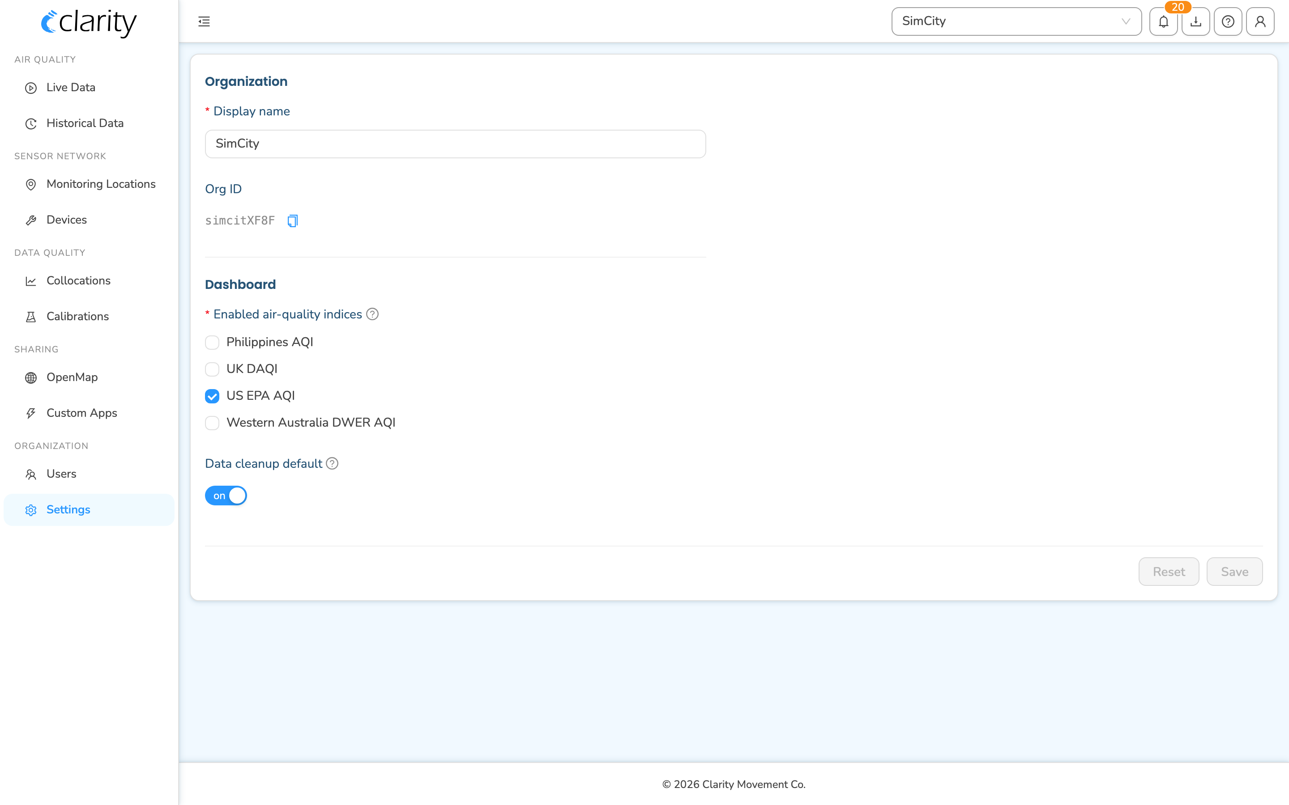Focus the Display name input field
This screenshot has width=1289, height=805.
pos(456,144)
